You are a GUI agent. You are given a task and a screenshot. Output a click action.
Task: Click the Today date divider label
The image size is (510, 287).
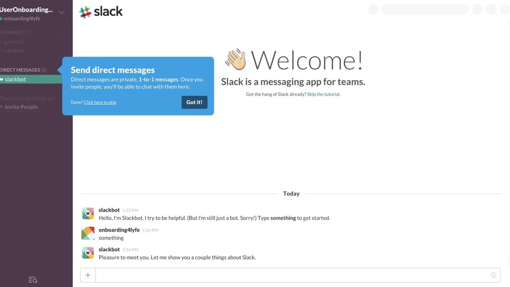coord(291,194)
